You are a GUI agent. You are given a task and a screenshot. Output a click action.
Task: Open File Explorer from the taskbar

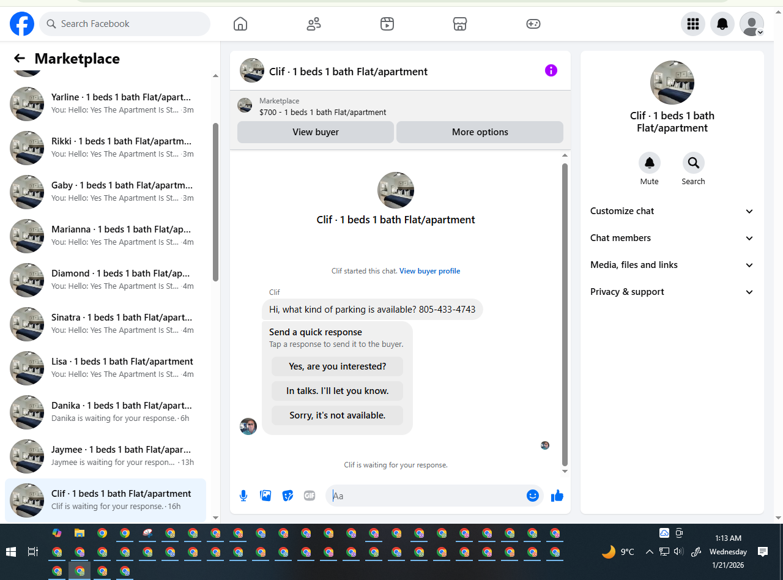coord(80,533)
